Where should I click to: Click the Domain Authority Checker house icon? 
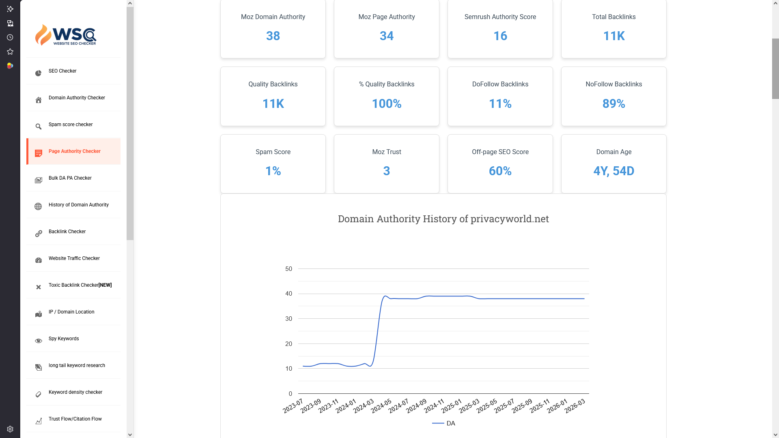38,100
